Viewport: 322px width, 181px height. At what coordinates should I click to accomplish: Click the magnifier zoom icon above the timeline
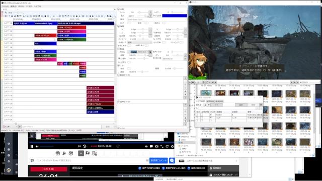pos(6,13)
